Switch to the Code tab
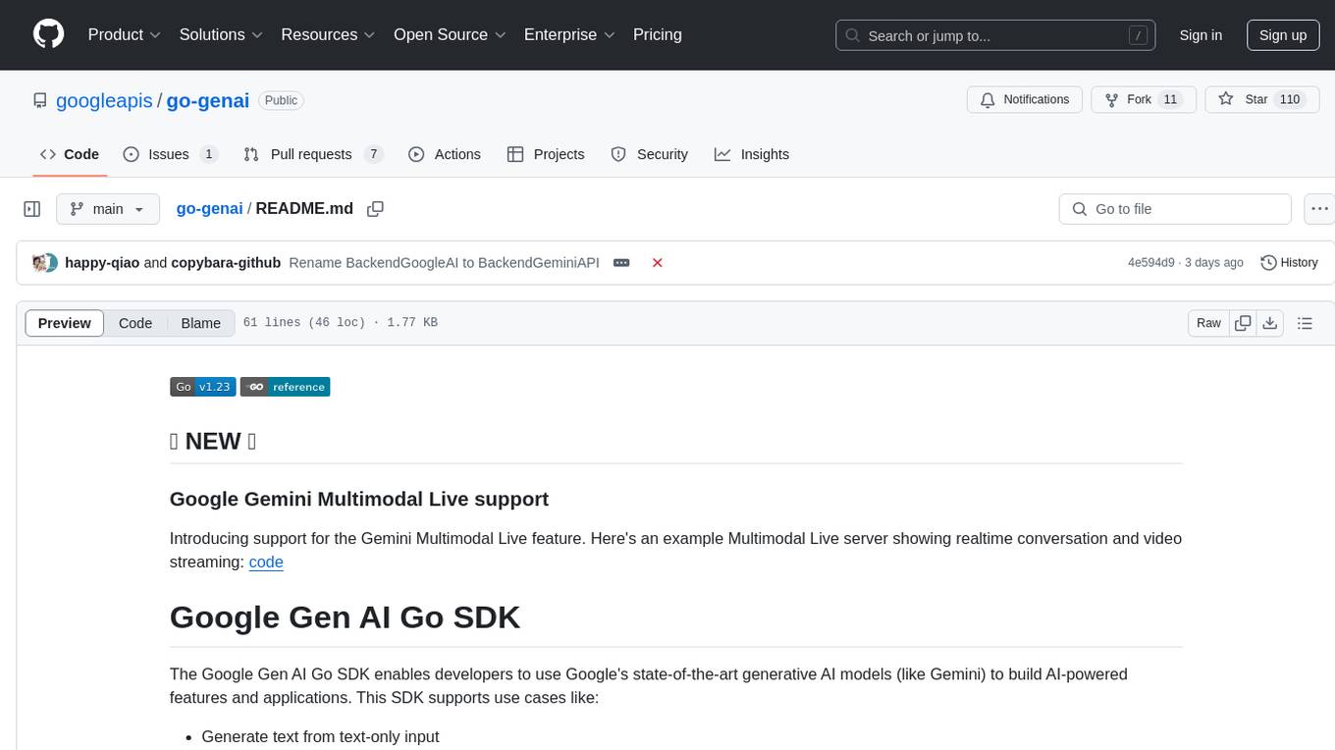The width and height of the screenshot is (1335, 750). click(70, 154)
